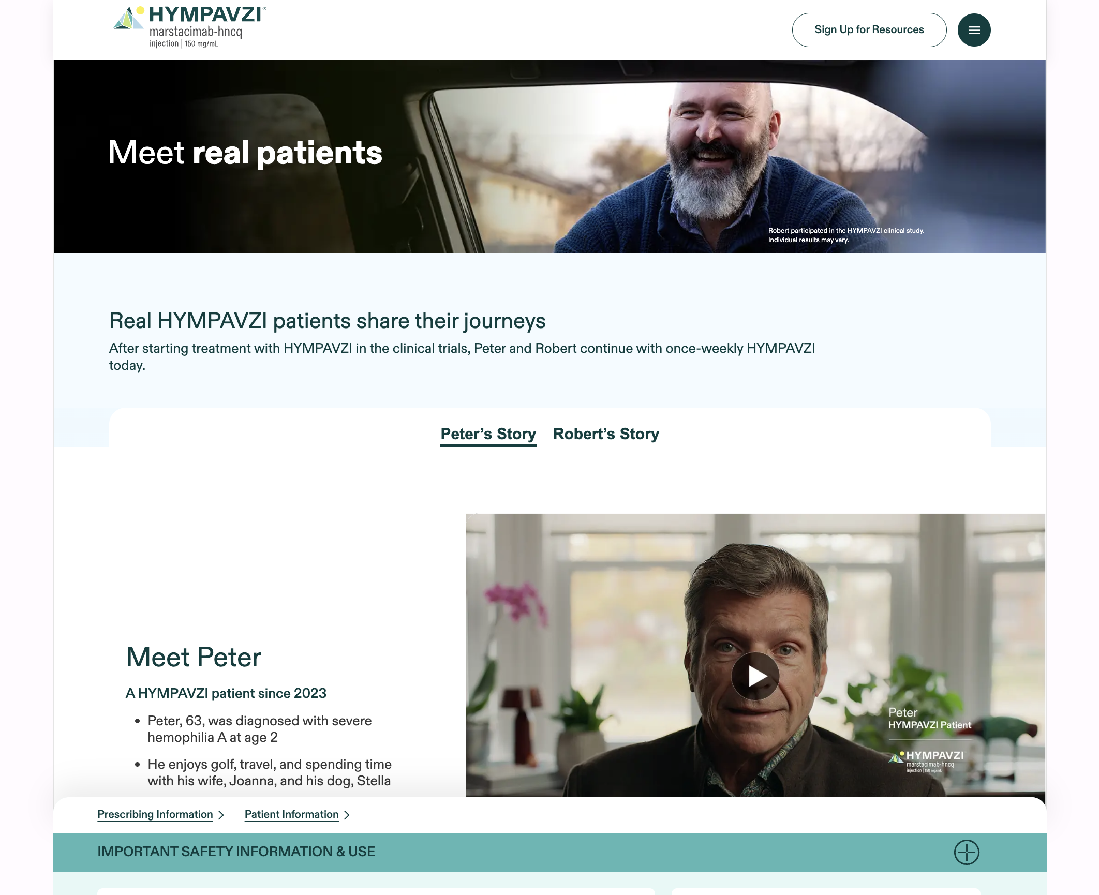Screen dimensions: 1099x895
Task: Play Peter's patient story video
Action: 755,676
